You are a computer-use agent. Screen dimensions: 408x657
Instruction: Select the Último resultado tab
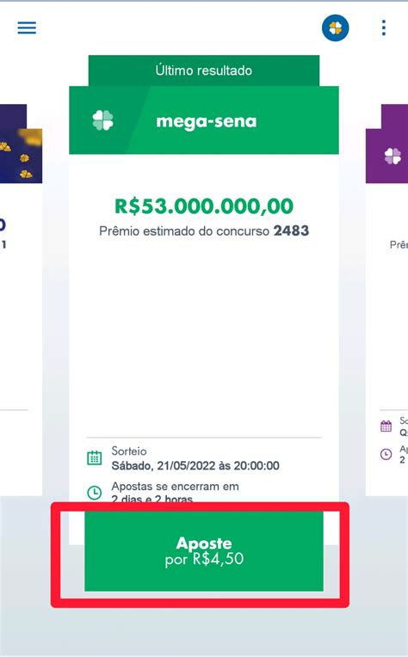204,71
